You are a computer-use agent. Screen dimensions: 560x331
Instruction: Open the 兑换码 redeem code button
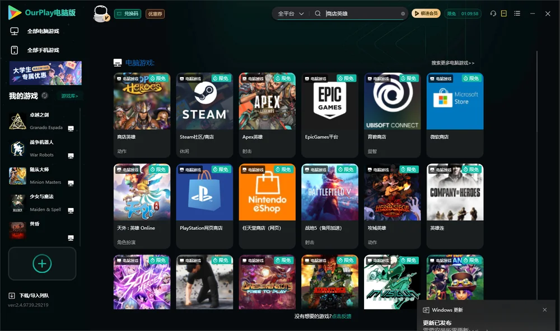128,14
